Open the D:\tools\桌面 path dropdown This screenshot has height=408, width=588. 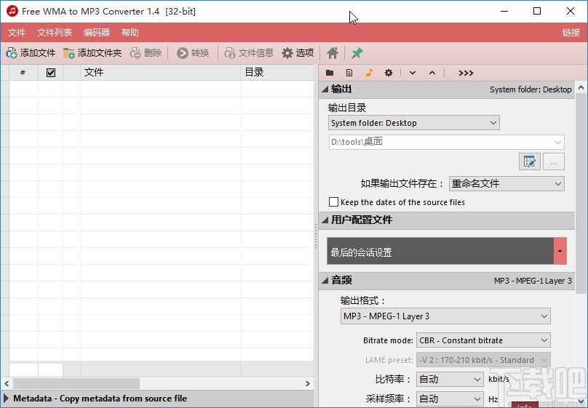(x=446, y=142)
